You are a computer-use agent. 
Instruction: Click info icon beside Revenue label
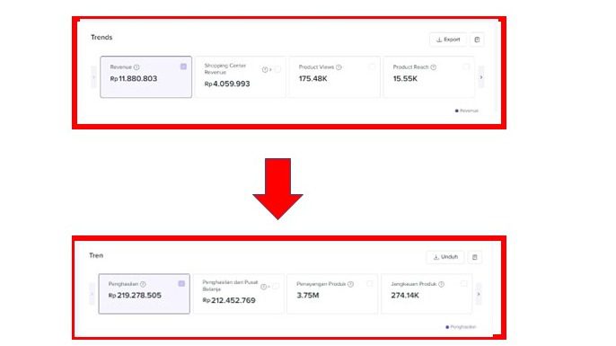(x=136, y=67)
